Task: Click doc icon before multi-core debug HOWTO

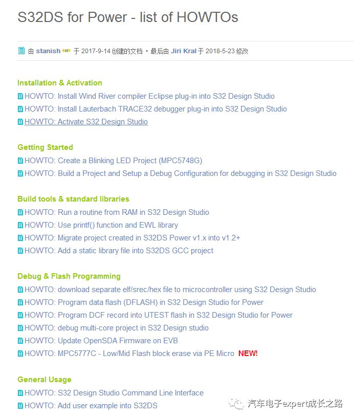Action: tap(20, 328)
